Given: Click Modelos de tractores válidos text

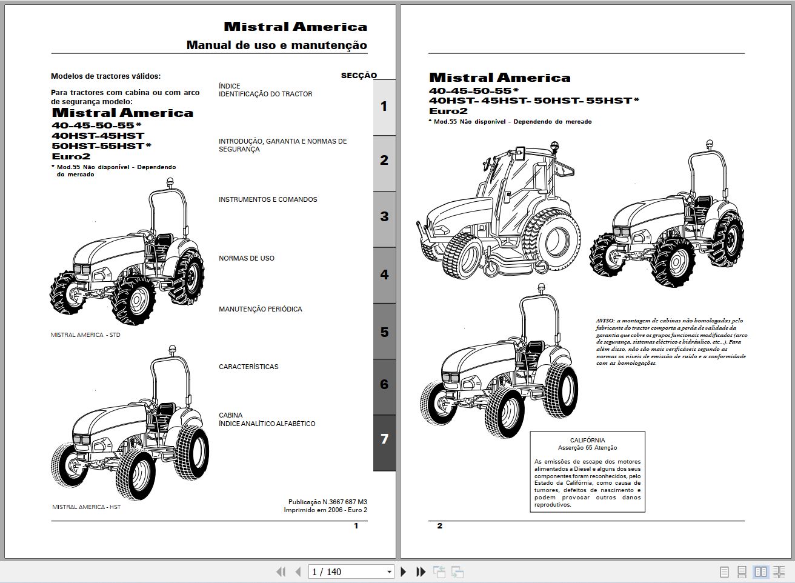Looking at the screenshot, I should coord(106,76).
